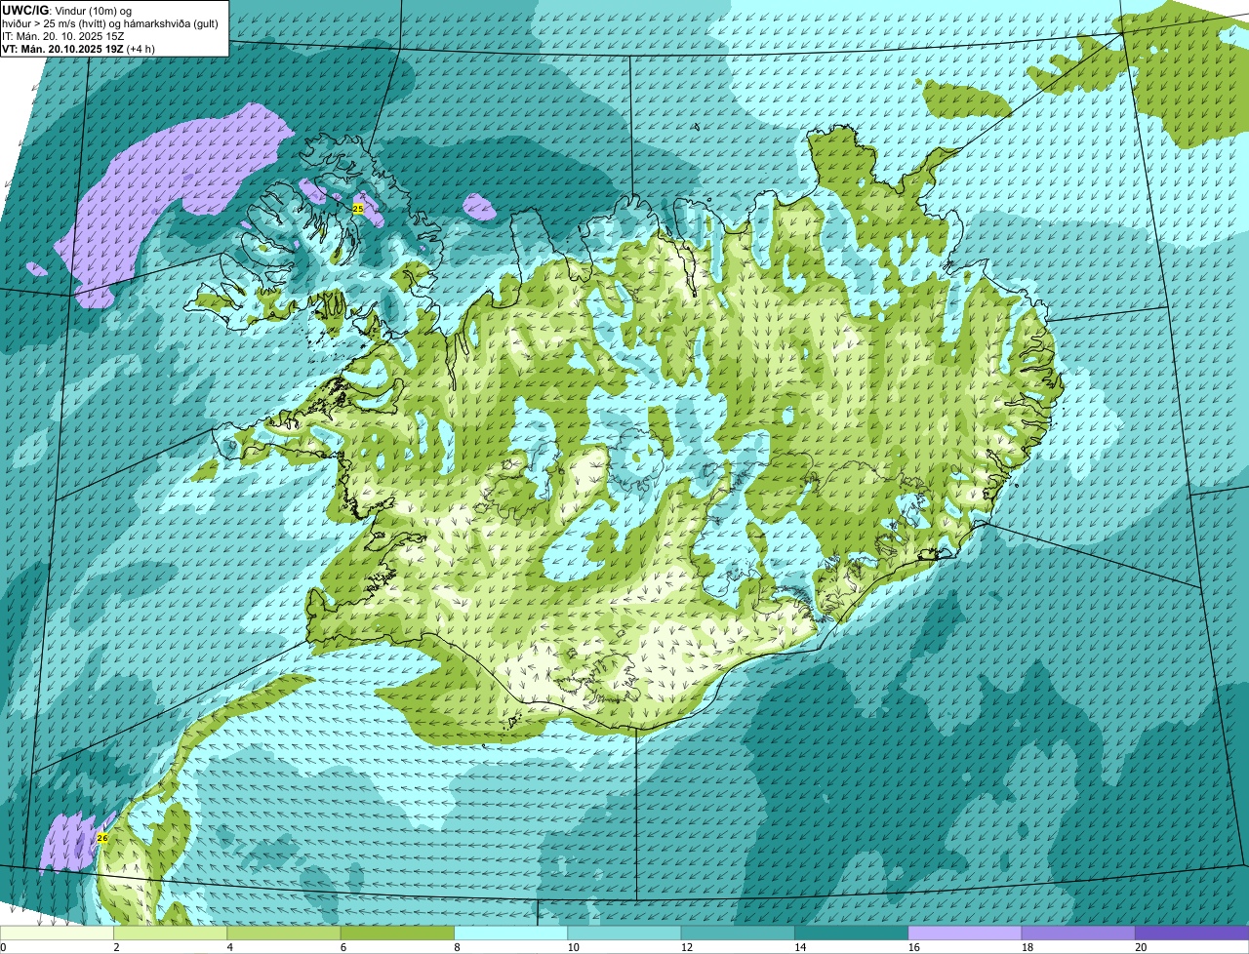This screenshot has height=954, width=1249.
Task: Select the 4–6 m/s legend color swatch
Action: (284, 933)
